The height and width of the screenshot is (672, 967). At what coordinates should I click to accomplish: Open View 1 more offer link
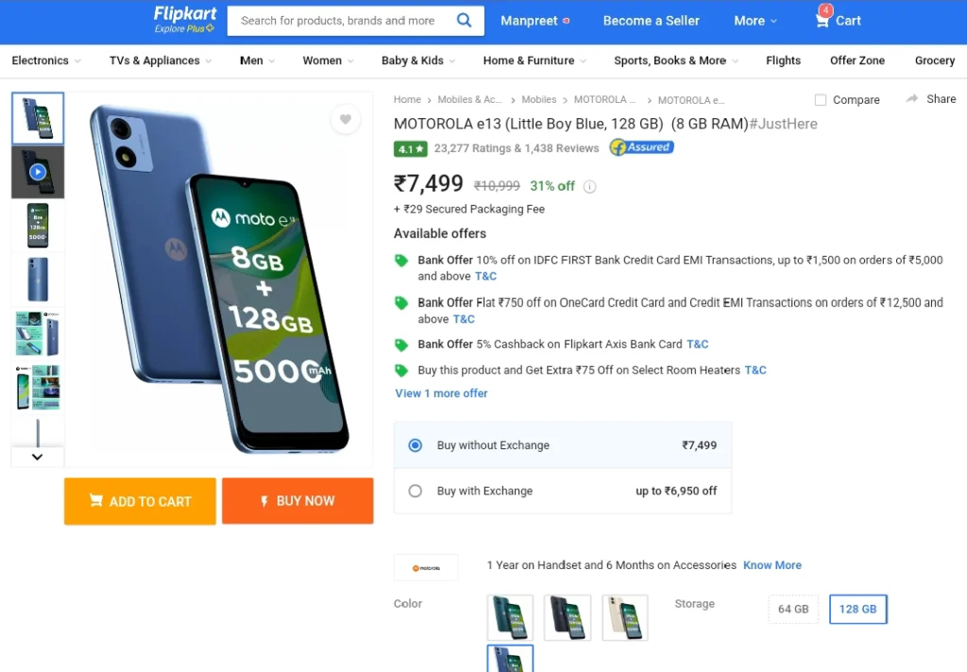(441, 394)
